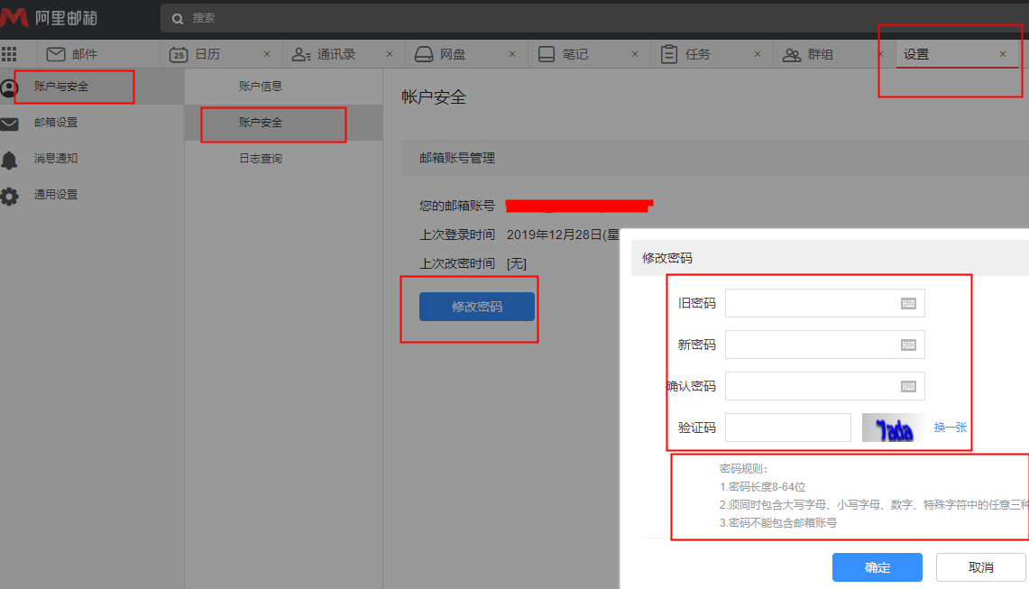Viewport: 1029px width, 589px height.
Task: Click the keyboard icon in confirm password field
Action: pyautogui.click(x=908, y=386)
